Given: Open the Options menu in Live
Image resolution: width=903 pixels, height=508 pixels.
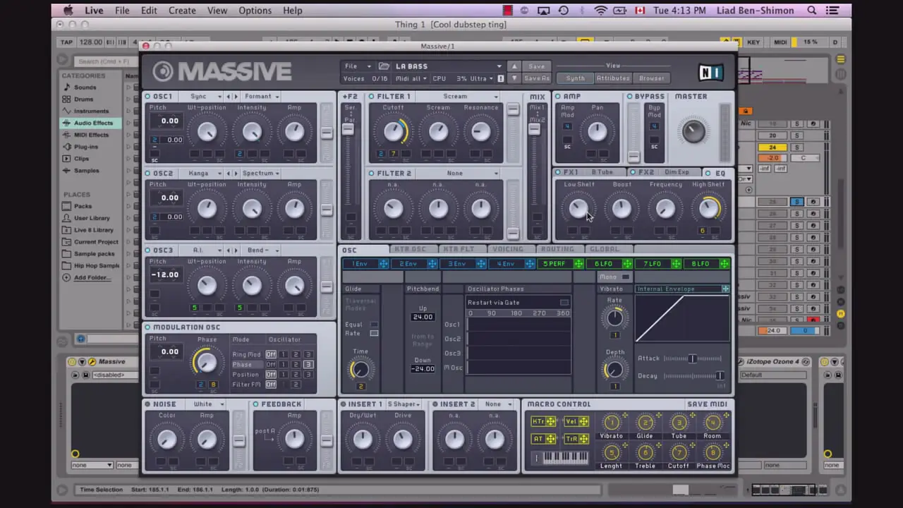Looking at the screenshot, I should pos(255,11).
